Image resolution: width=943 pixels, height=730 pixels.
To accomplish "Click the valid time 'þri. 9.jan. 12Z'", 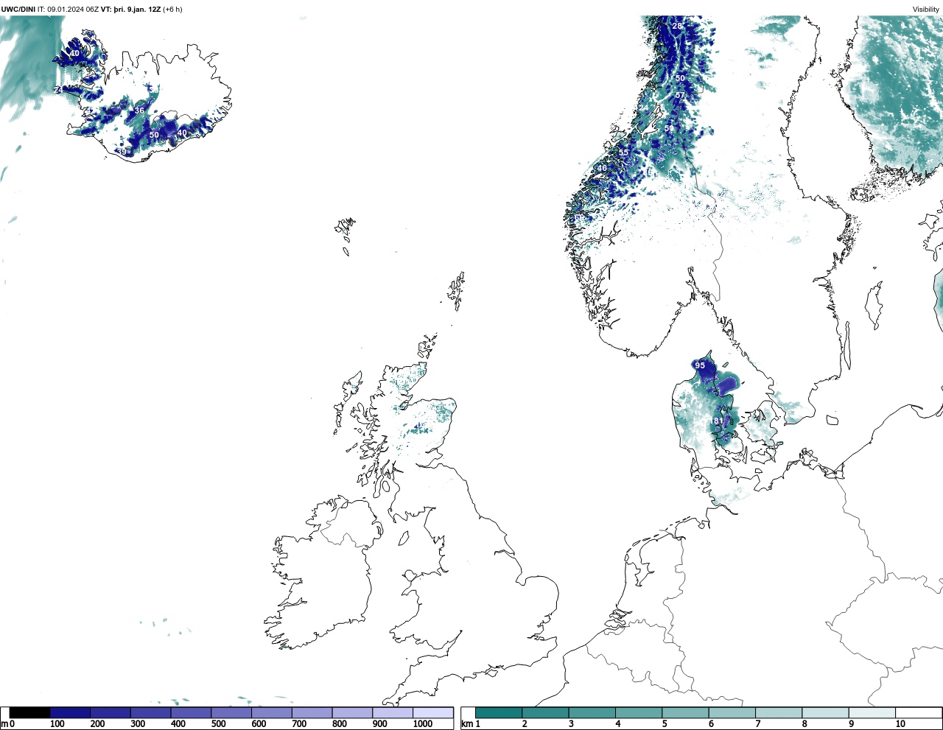I will click(x=137, y=9).
